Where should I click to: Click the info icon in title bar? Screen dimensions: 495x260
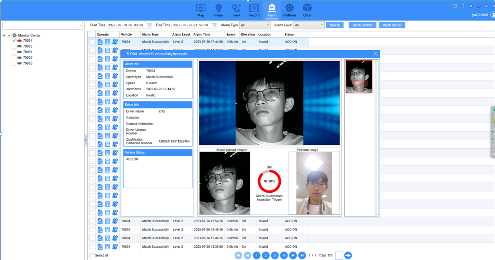(x=463, y=6)
